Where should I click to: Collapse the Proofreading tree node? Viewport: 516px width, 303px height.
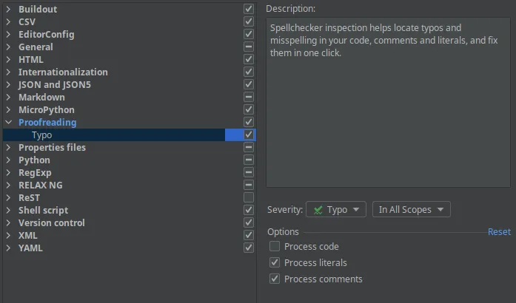(x=8, y=123)
